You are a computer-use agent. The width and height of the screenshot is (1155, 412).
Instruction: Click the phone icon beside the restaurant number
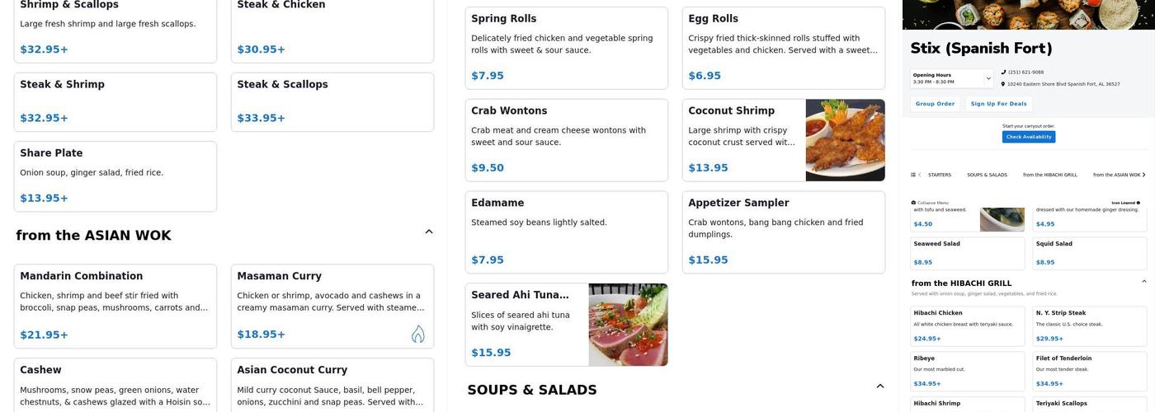[1004, 73]
